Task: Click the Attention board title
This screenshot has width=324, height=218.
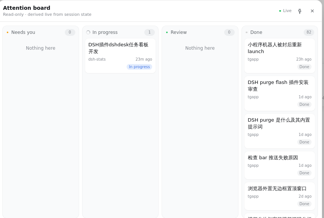Action: point(26,8)
